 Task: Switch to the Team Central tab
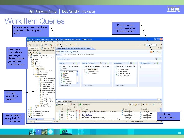(x=45, y=48)
